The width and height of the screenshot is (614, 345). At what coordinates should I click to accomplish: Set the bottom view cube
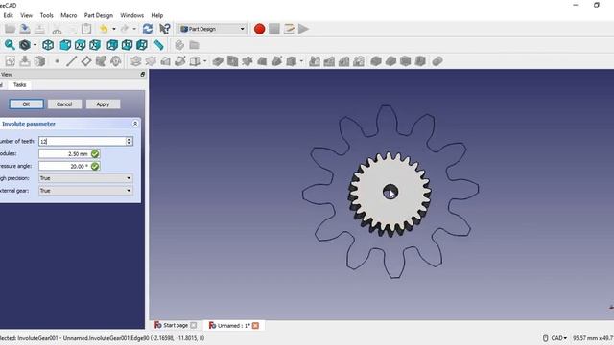point(127,45)
